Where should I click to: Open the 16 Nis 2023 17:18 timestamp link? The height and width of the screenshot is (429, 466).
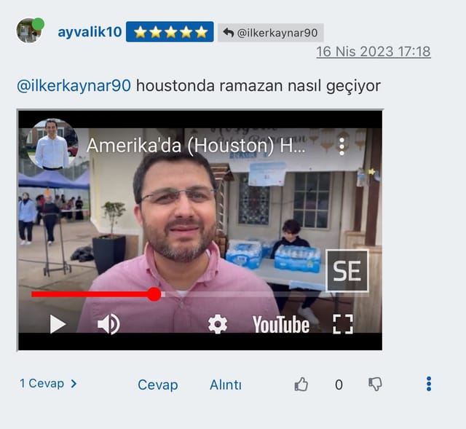click(374, 52)
